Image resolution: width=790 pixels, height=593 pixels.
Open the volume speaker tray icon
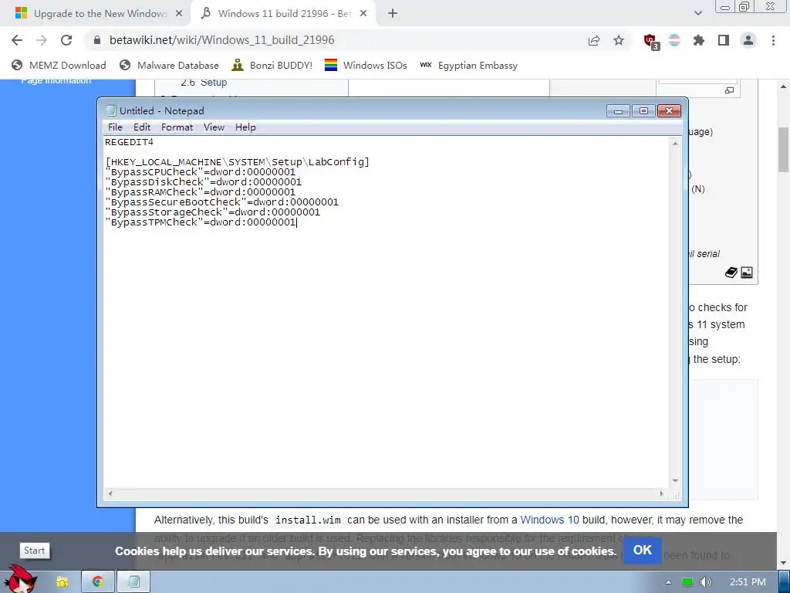tap(705, 582)
